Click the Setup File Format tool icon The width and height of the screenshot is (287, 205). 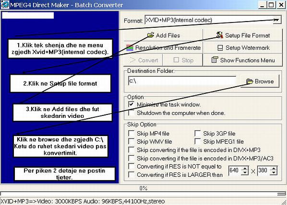point(219,35)
